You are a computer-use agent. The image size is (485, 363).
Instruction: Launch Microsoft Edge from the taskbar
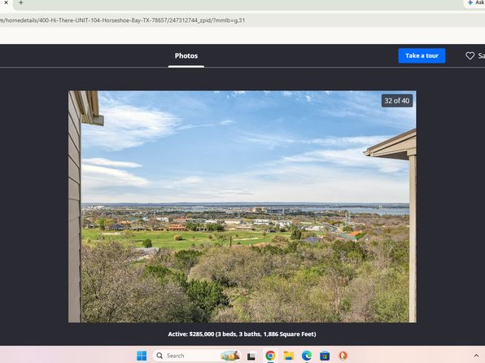(307, 356)
